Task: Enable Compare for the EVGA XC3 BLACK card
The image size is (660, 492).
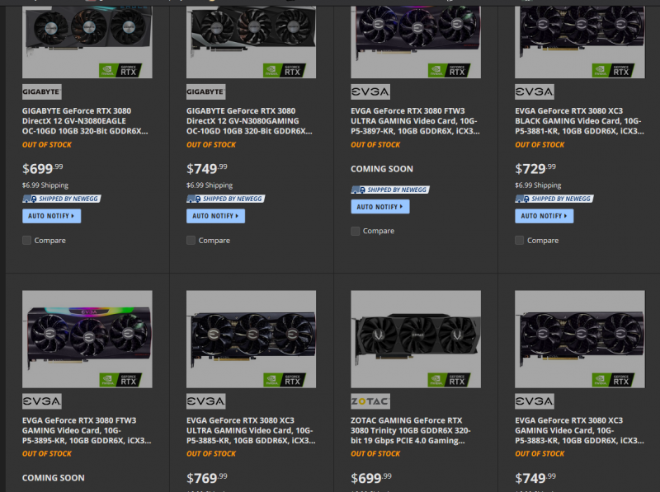Action: click(x=520, y=241)
